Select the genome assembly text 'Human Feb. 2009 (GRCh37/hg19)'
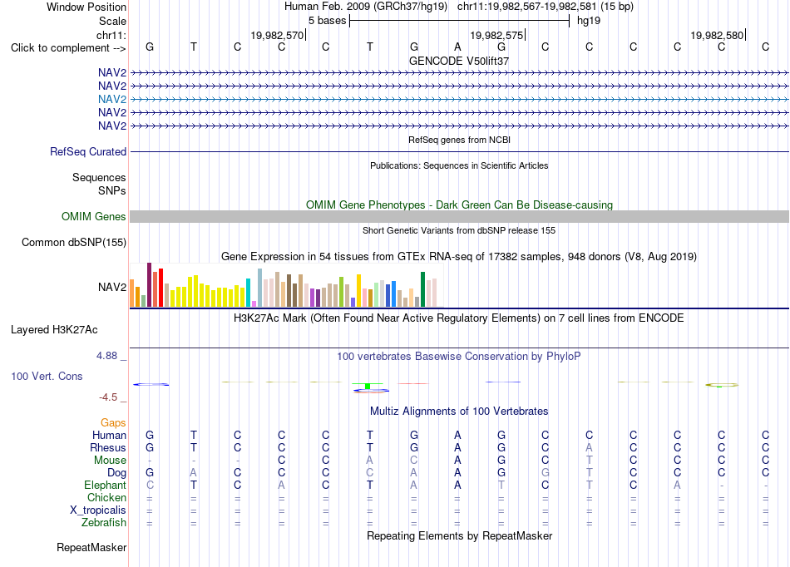Image resolution: width=790 pixels, height=567 pixels. [x=366, y=7]
